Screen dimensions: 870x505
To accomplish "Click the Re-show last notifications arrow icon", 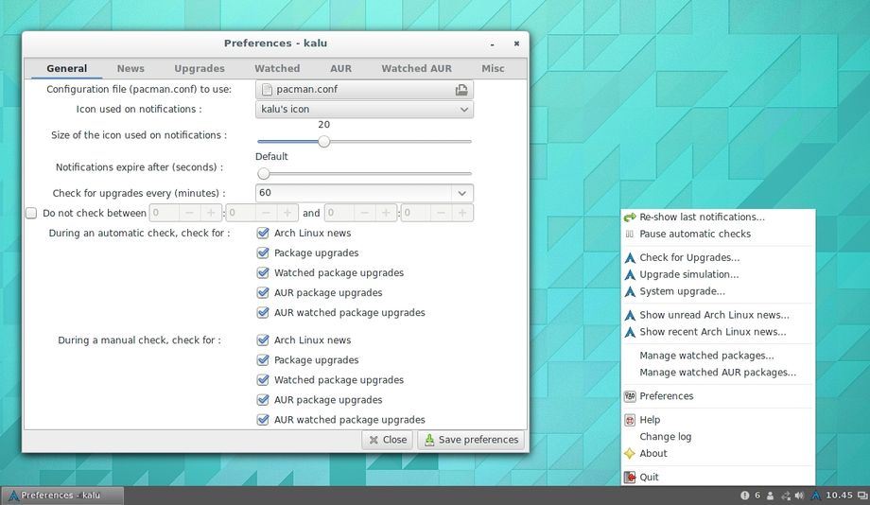I will click(630, 218).
